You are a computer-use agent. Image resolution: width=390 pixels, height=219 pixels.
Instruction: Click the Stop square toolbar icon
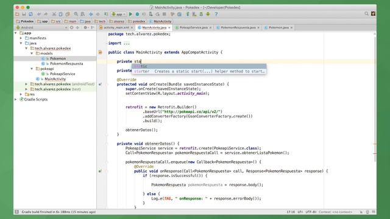tap(165, 14)
